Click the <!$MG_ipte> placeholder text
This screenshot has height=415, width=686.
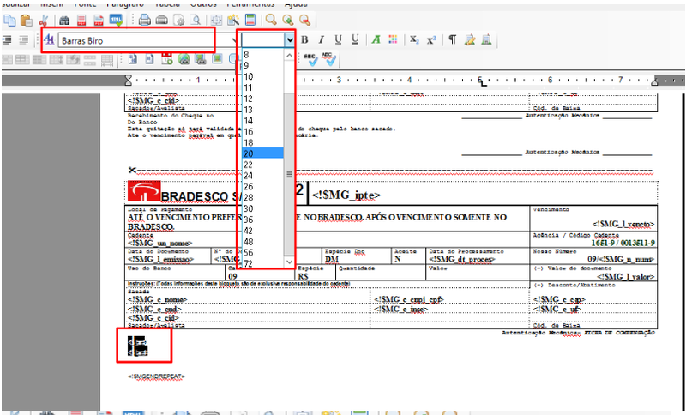pyautogui.click(x=346, y=195)
